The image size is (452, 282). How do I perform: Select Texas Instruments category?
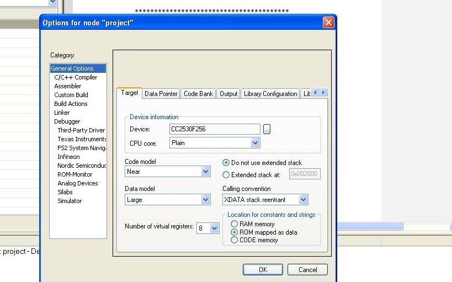[x=82, y=139]
